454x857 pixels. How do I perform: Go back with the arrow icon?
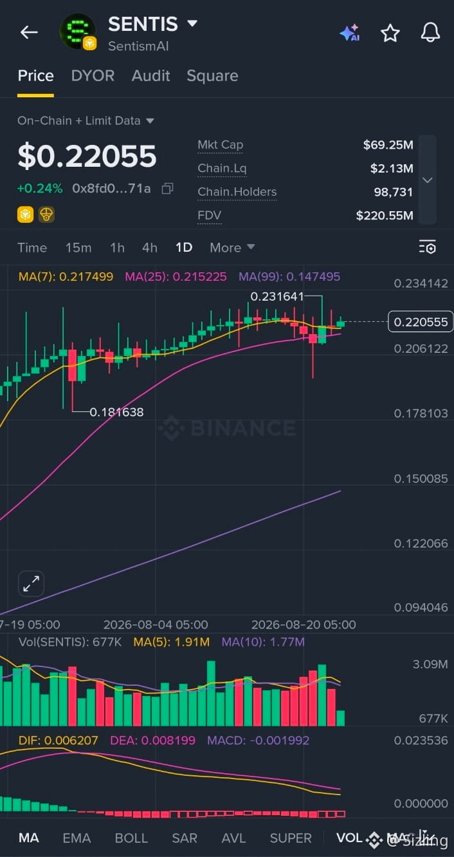coord(29,32)
